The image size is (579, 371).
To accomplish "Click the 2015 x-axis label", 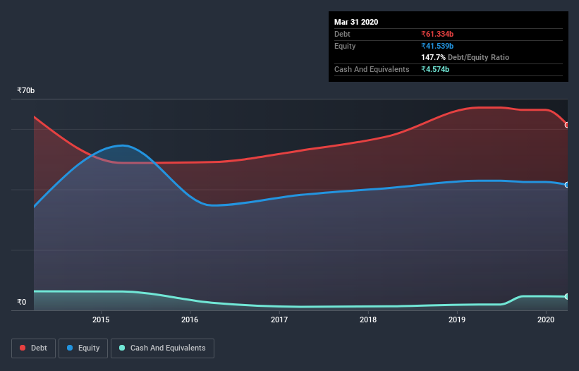I will click(101, 320).
